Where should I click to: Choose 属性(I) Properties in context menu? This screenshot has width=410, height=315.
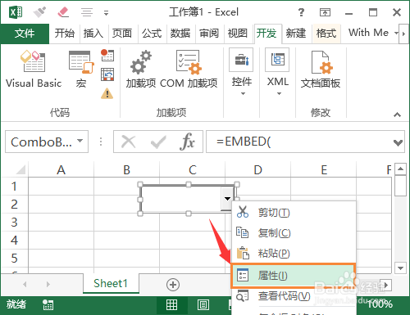[x=294, y=276]
